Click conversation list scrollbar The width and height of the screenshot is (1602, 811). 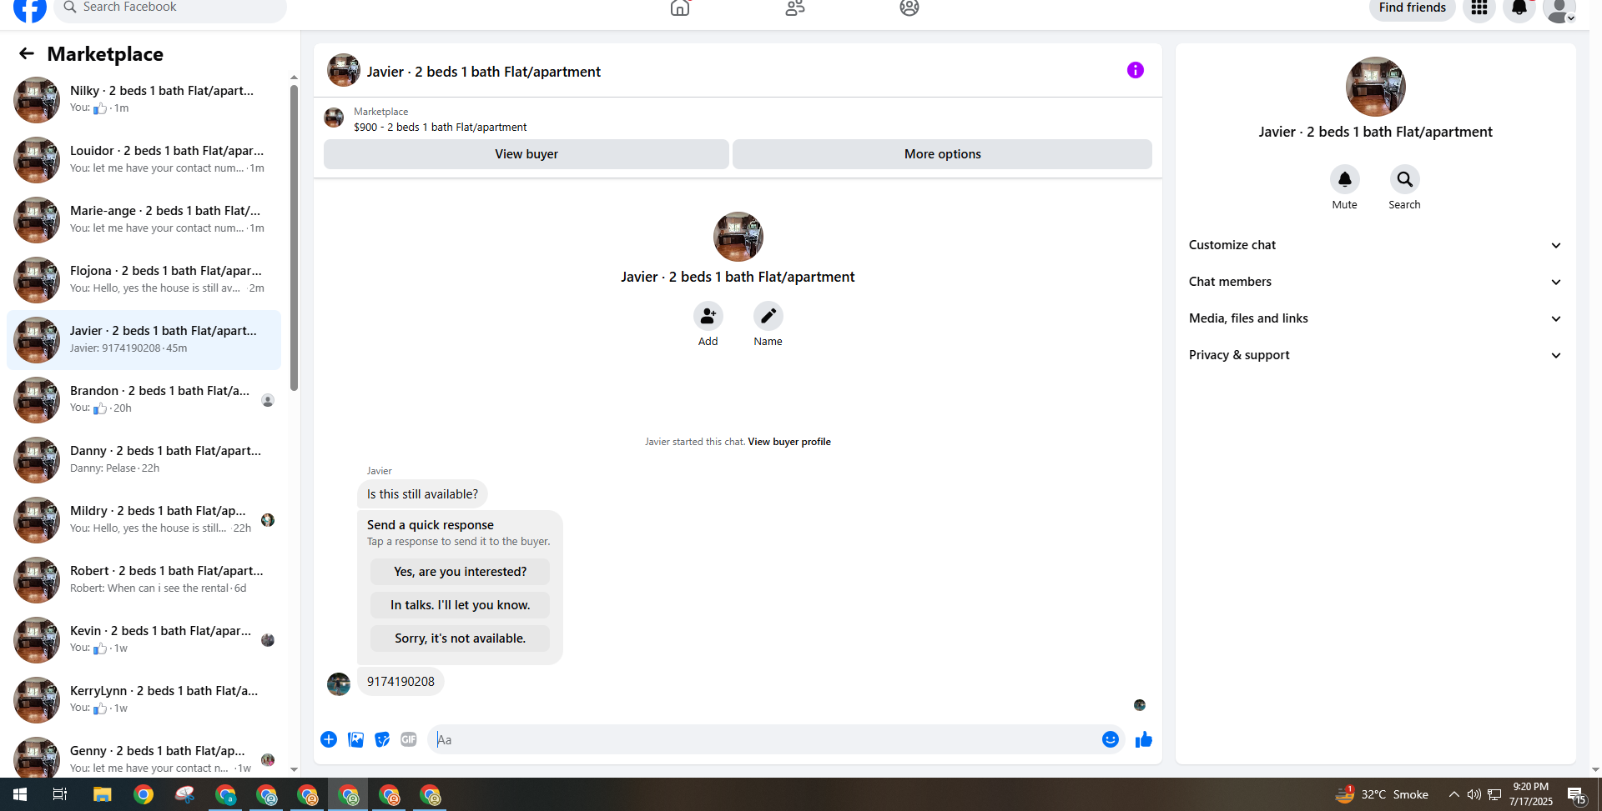294,238
